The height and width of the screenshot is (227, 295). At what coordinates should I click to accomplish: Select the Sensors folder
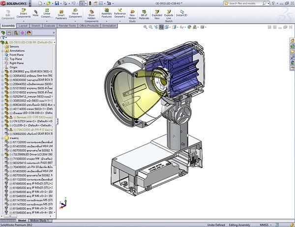(x=14, y=47)
